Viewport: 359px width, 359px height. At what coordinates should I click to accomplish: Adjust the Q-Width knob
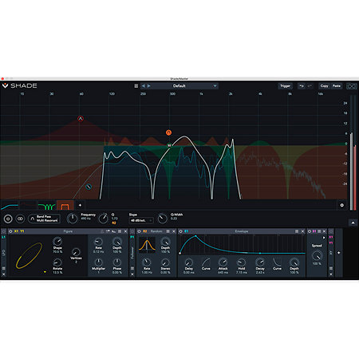tap(163, 219)
